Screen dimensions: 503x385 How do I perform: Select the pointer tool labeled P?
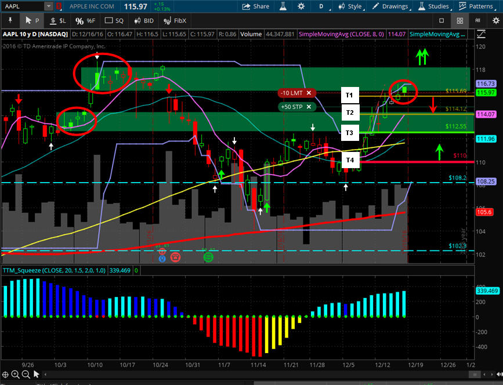point(32,20)
